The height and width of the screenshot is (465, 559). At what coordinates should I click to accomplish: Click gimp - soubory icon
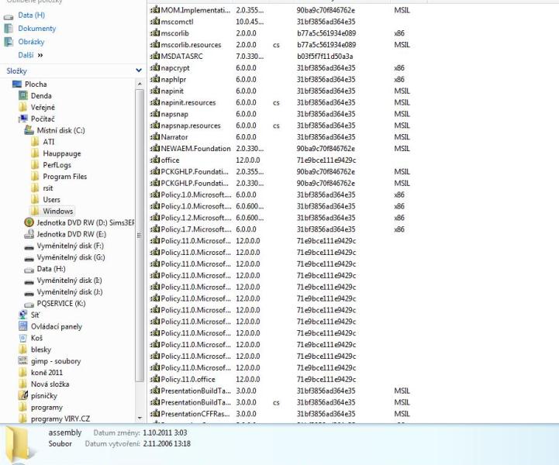22,361
